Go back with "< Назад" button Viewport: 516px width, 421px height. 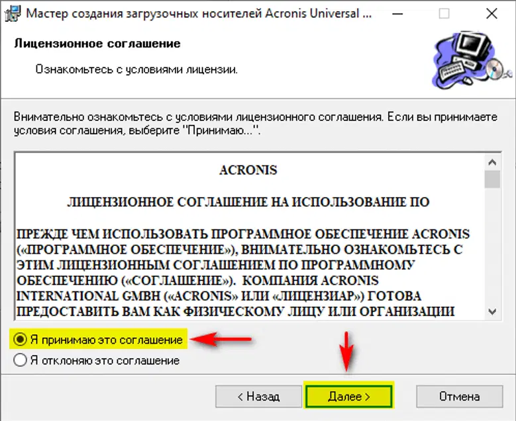tap(258, 397)
